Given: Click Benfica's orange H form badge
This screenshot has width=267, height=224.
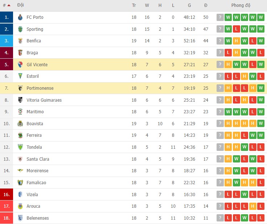Looking at the screenshot, I should [236, 41].
